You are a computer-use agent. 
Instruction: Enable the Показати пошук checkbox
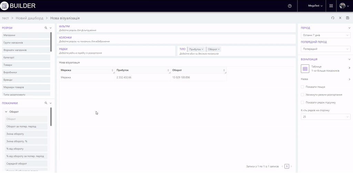(302, 87)
